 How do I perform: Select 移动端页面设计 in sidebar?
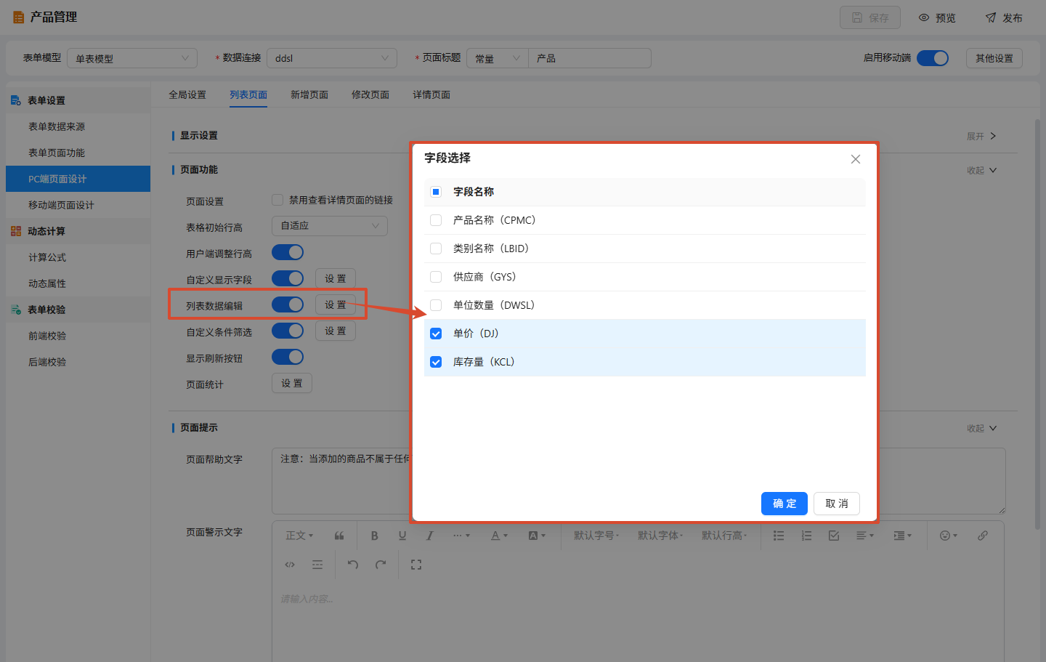click(78, 205)
